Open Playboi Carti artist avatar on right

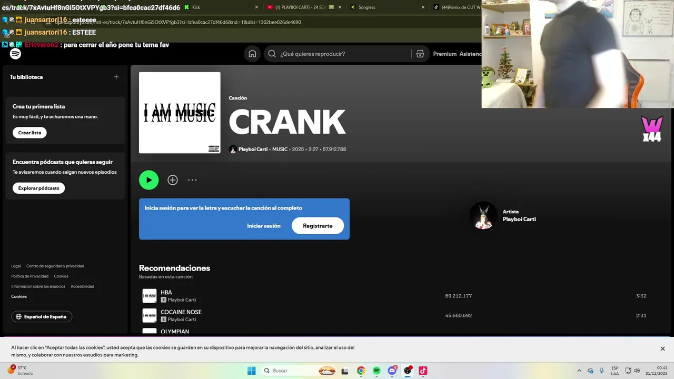pyautogui.click(x=483, y=215)
